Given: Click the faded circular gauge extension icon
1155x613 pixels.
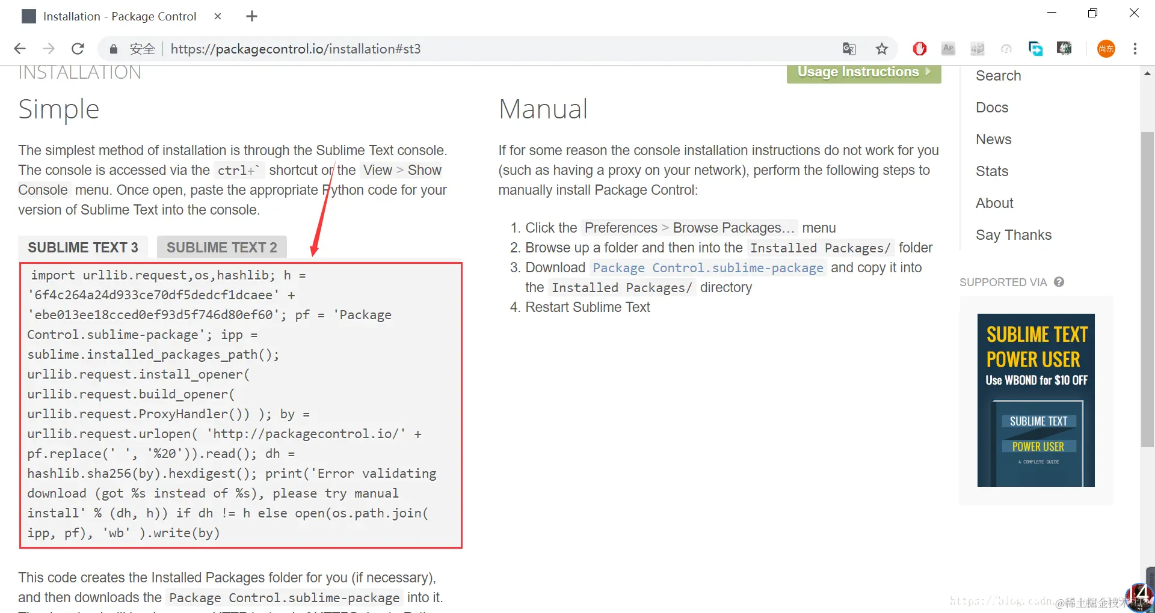Looking at the screenshot, I should [1006, 49].
